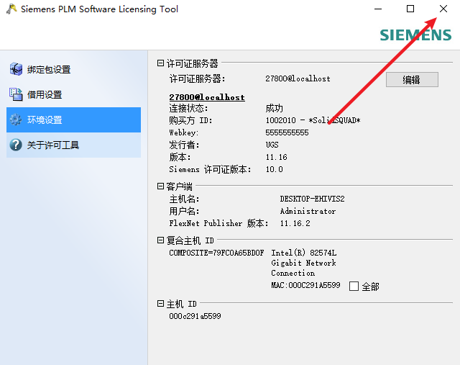The height and width of the screenshot is (365, 460).
Task: Click the SIEMENS logo
Action: (x=415, y=35)
